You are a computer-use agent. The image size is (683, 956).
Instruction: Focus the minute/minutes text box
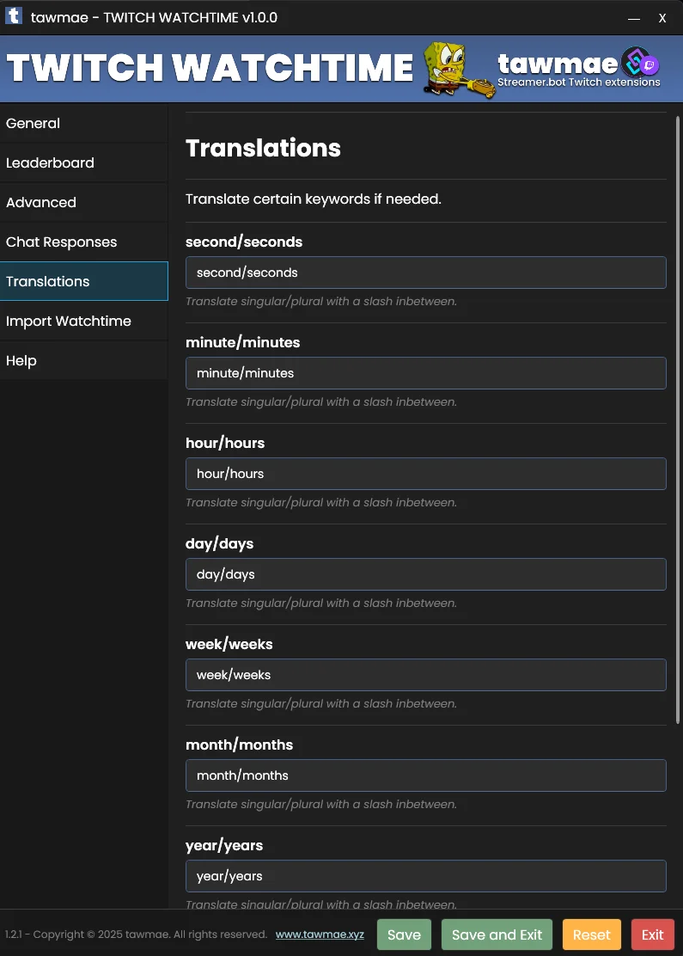pos(426,373)
